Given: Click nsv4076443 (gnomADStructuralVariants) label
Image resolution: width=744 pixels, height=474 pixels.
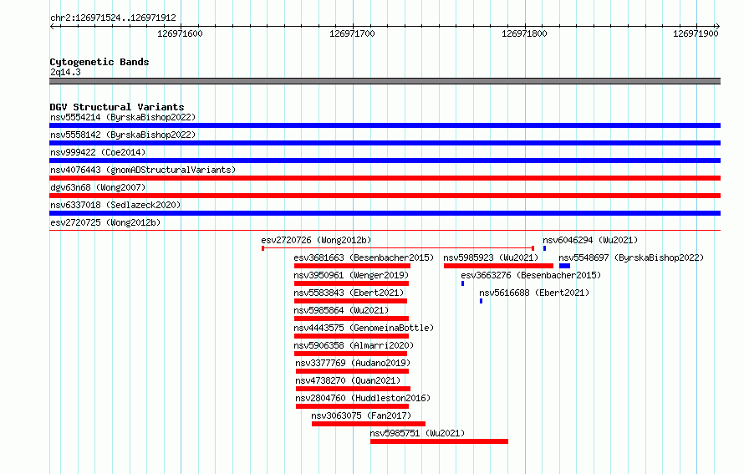Looking at the screenshot, I should 143,170.
